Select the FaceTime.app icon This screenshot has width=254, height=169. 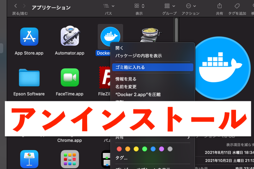(70, 77)
